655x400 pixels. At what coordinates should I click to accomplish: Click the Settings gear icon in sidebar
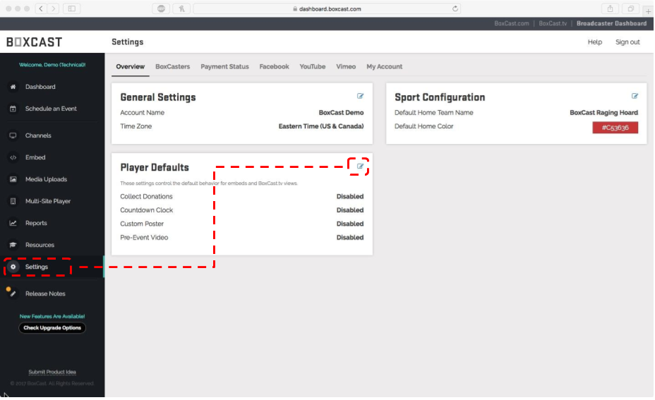(13, 267)
